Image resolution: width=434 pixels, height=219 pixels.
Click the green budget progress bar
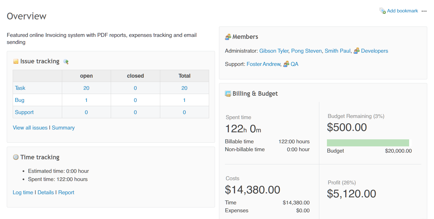coord(368,143)
